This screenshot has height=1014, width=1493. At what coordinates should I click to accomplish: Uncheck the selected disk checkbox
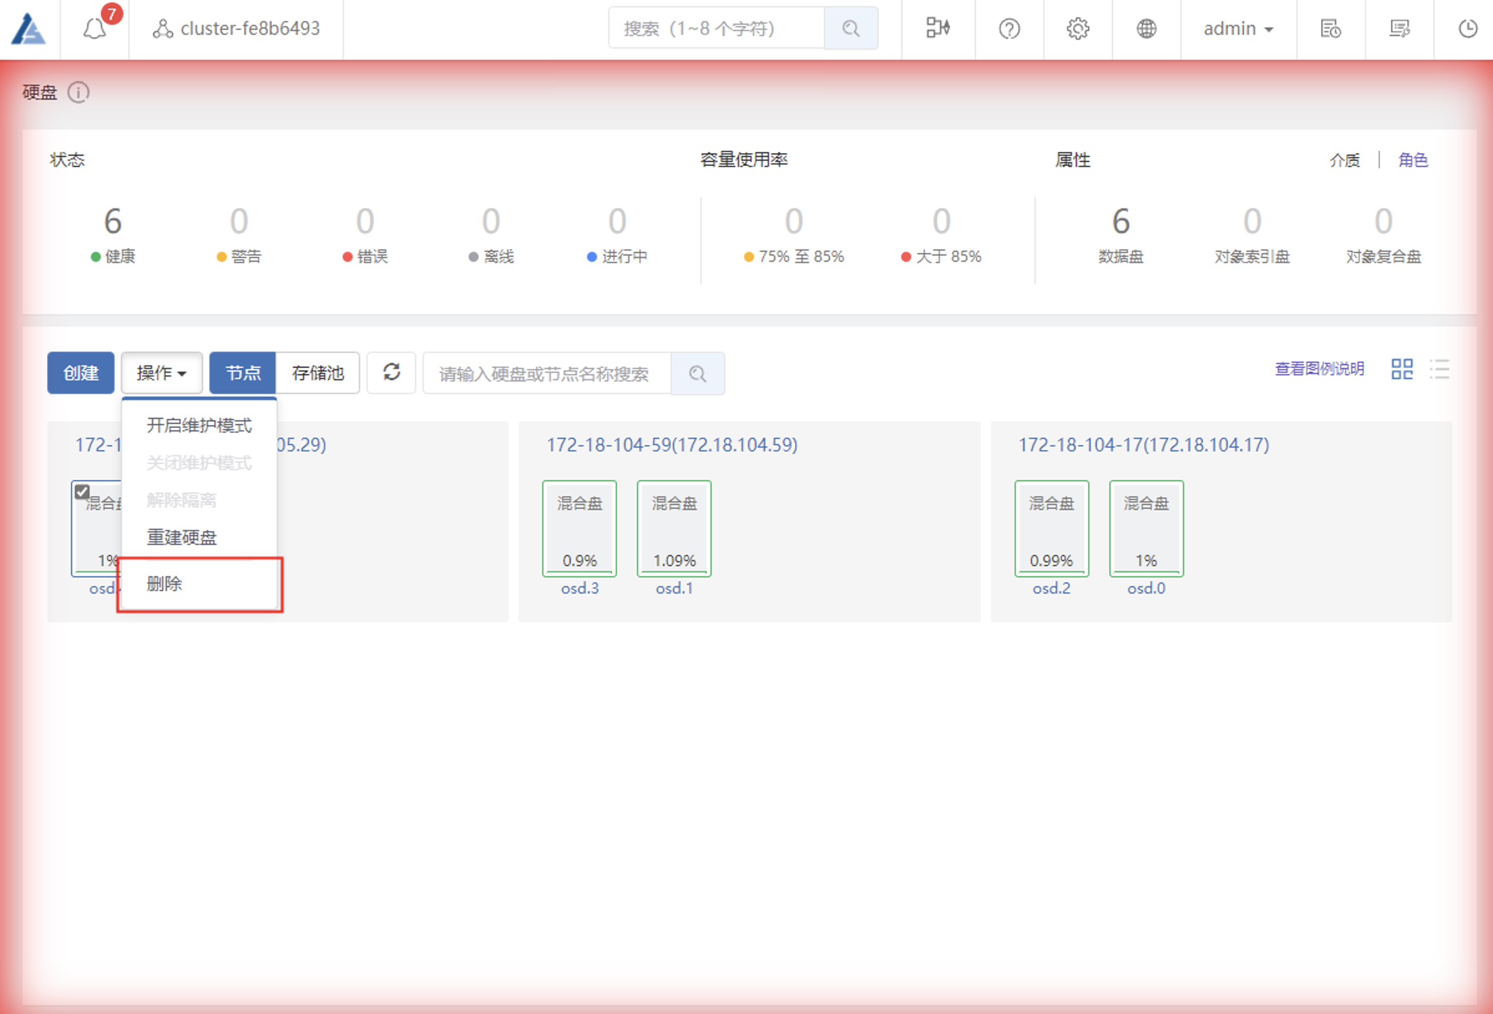[82, 491]
